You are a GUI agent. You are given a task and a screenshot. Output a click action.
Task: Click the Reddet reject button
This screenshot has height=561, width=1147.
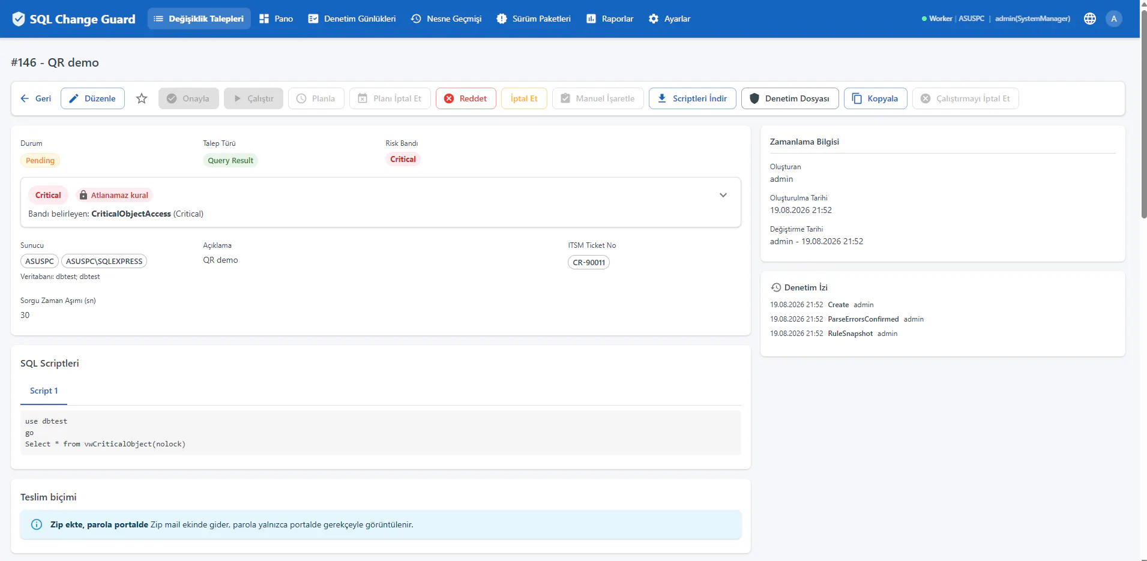[466, 98]
